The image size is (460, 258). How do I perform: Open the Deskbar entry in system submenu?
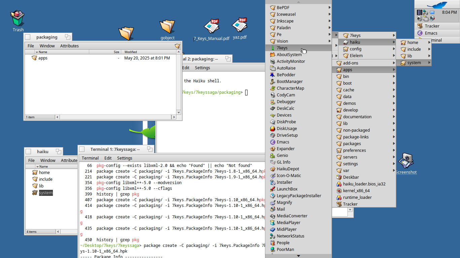(364, 177)
